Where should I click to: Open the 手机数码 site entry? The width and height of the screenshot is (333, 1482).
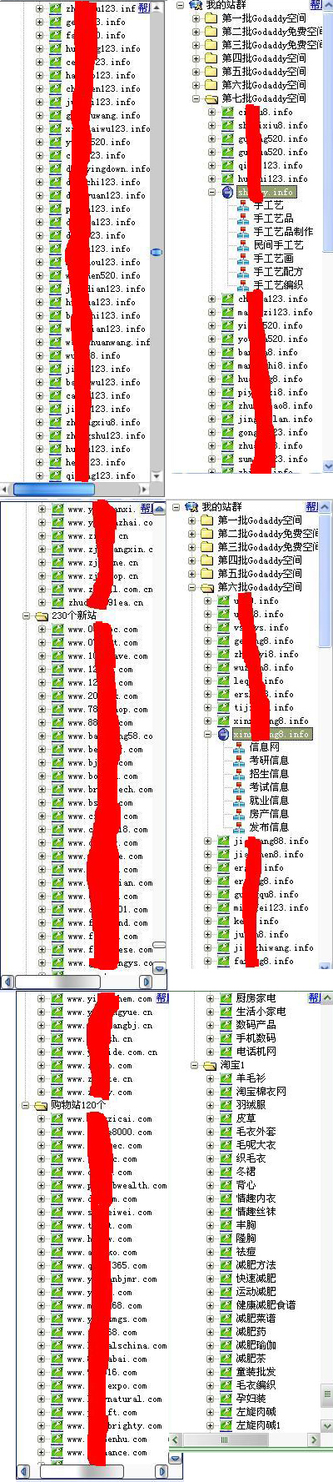(256, 1038)
